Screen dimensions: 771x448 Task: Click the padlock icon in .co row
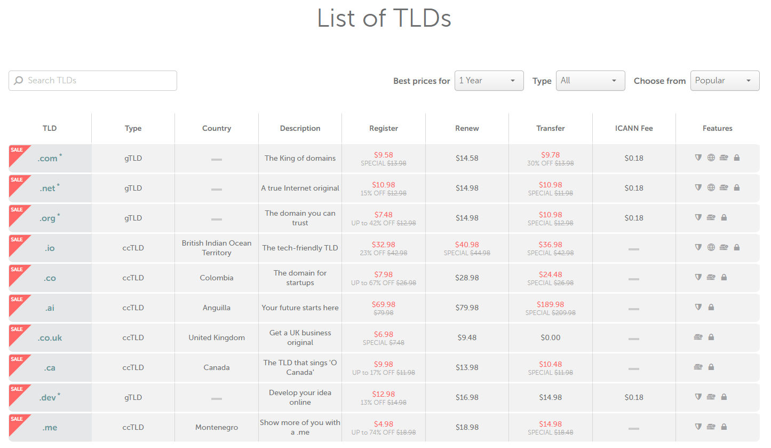point(724,277)
